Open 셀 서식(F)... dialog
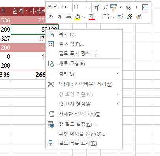Screen dimensions: 160x156 (x=84, y=44)
